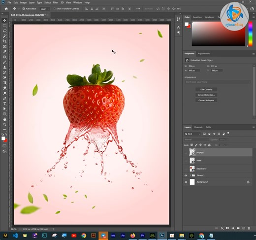Select the Brush tool
This screenshot has height=240, width=256.
pos(4,62)
